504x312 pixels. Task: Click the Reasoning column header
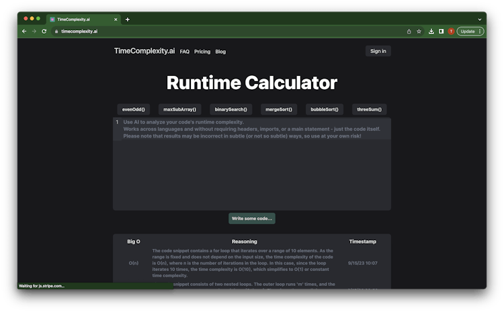245,242
